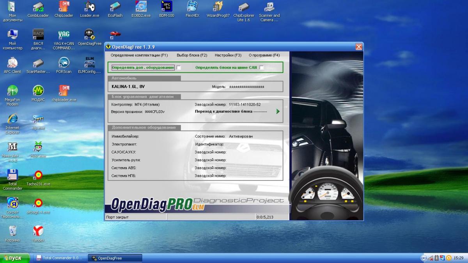Click factory number '11183-1411020-52'
Screen dimensions: 468x263
coord(245,104)
